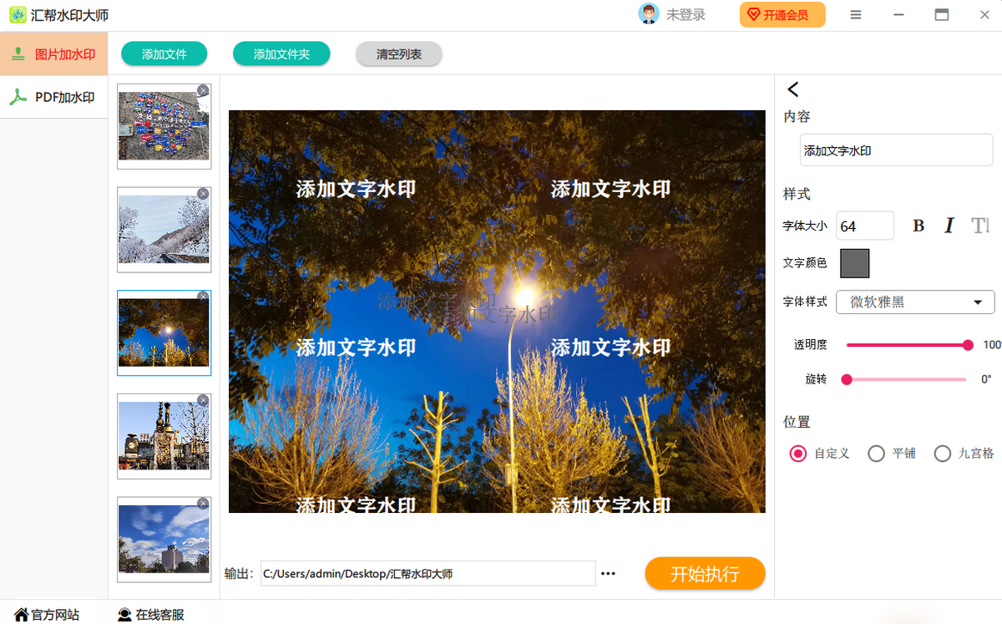Remove the blue sky building thumbnail
Image resolution: width=1002 pixels, height=624 pixels.
coord(203,504)
